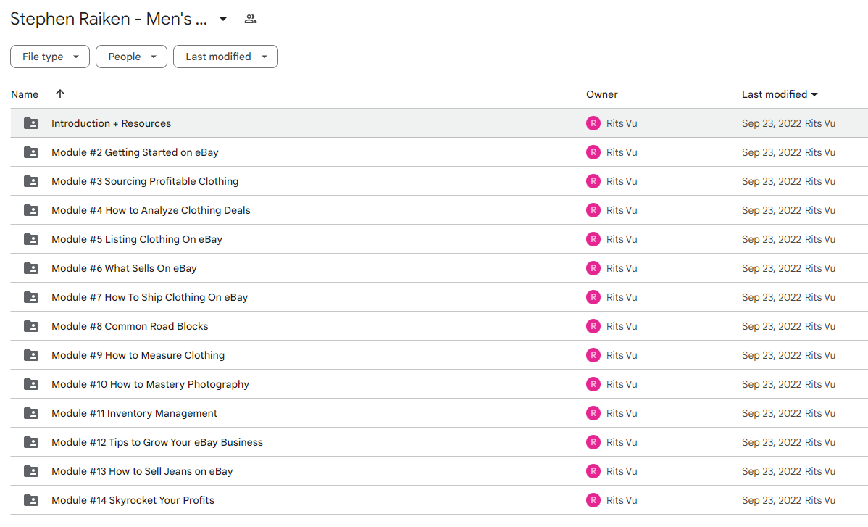This screenshot has height=527, width=868.
Task: Open the File type filter
Action: point(50,57)
